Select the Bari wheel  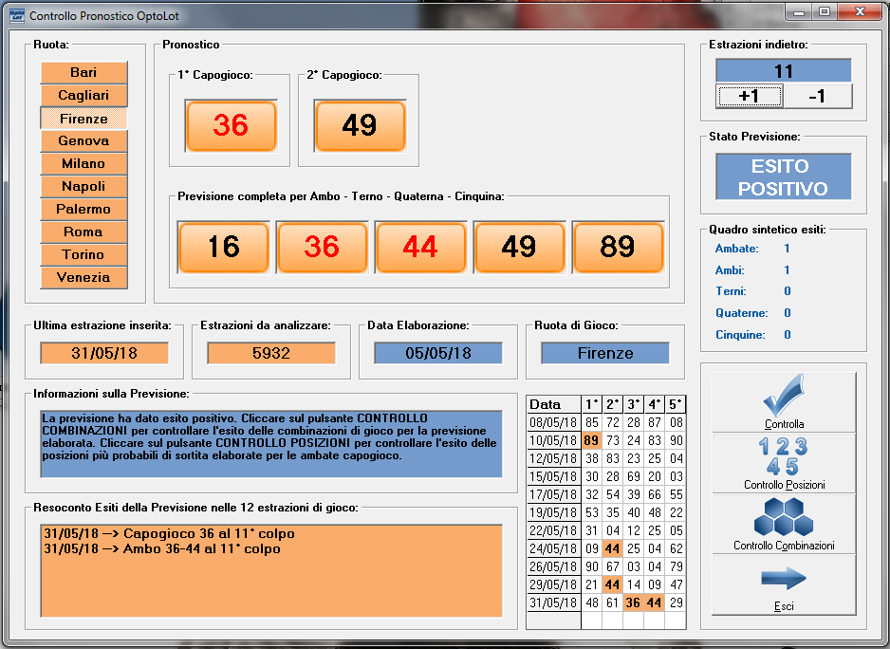83,72
